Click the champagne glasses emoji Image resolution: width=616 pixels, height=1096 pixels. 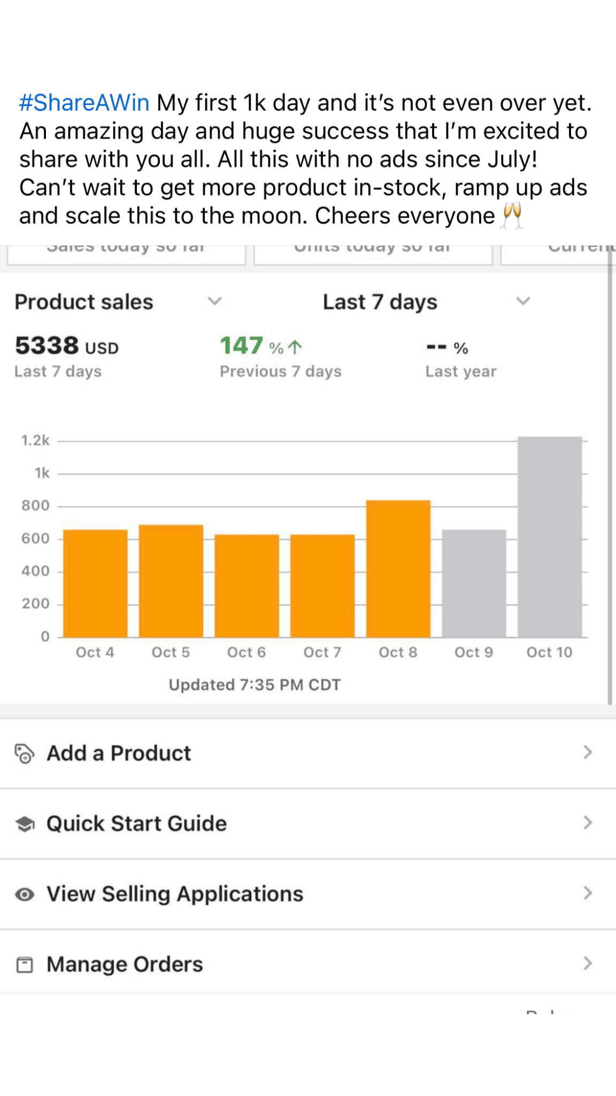click(512, 216)
